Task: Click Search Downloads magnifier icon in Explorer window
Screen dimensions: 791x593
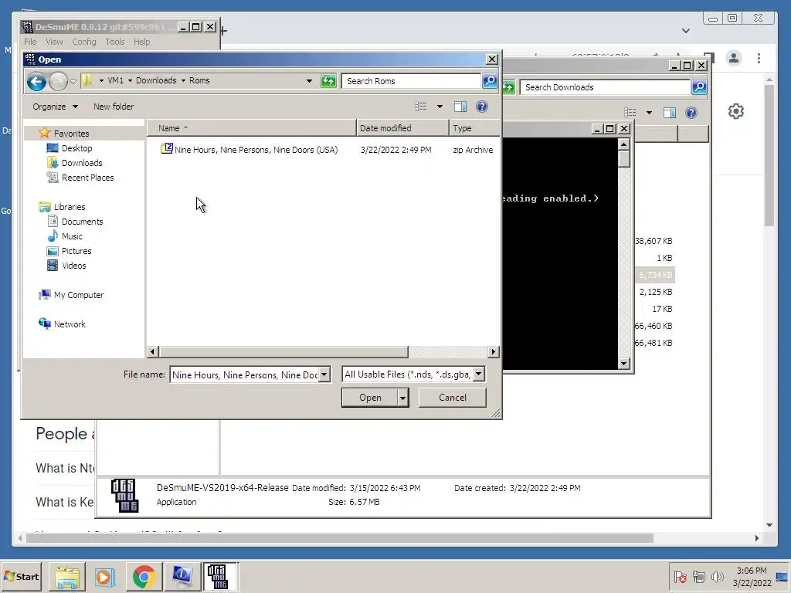Action: tap(699, 86)
